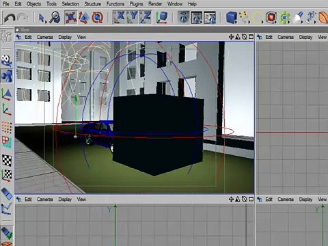Render the active view

[183, 17]
